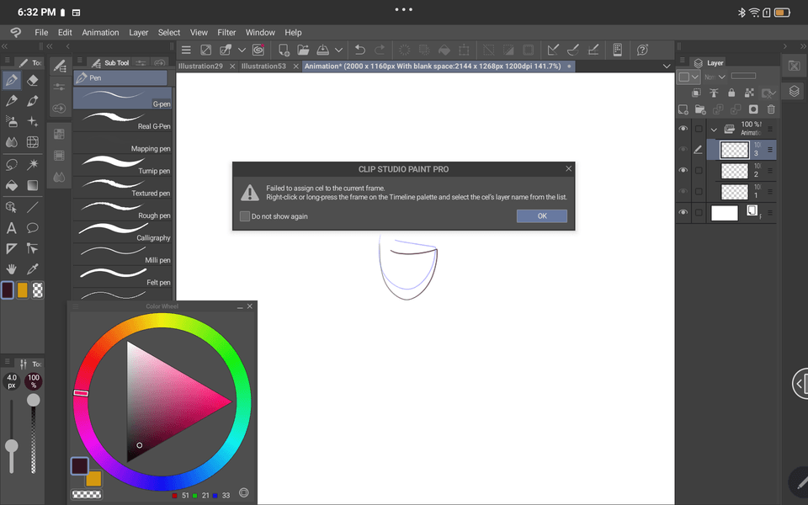Click the new raster layer icon

[683, 109]
